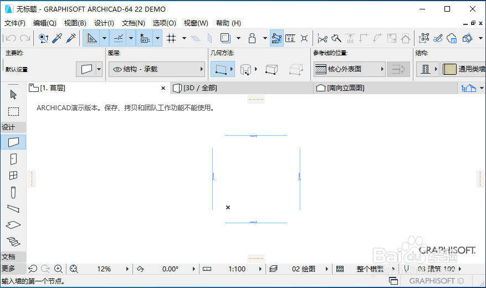Viewport: 486px width, 288px height.
Task: Select curved wall geometry method
Action: 245,69
